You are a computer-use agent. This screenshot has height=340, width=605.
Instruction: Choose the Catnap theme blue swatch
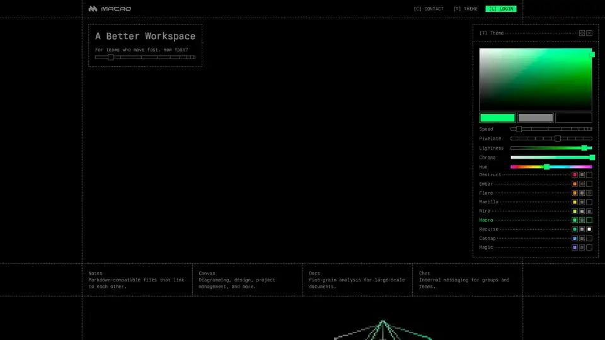pyautogui.click(x=575, y=239)
